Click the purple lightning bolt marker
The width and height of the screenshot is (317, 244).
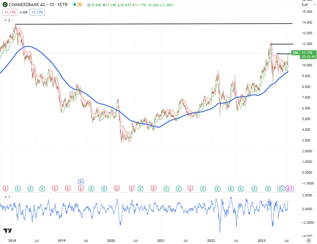coord(288,189)
